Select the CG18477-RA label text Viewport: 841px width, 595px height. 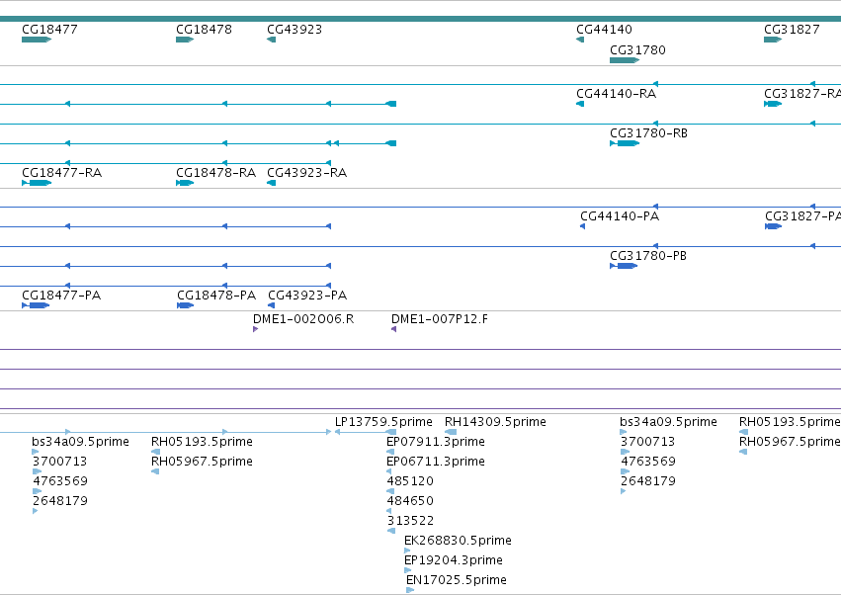point(61,173)
